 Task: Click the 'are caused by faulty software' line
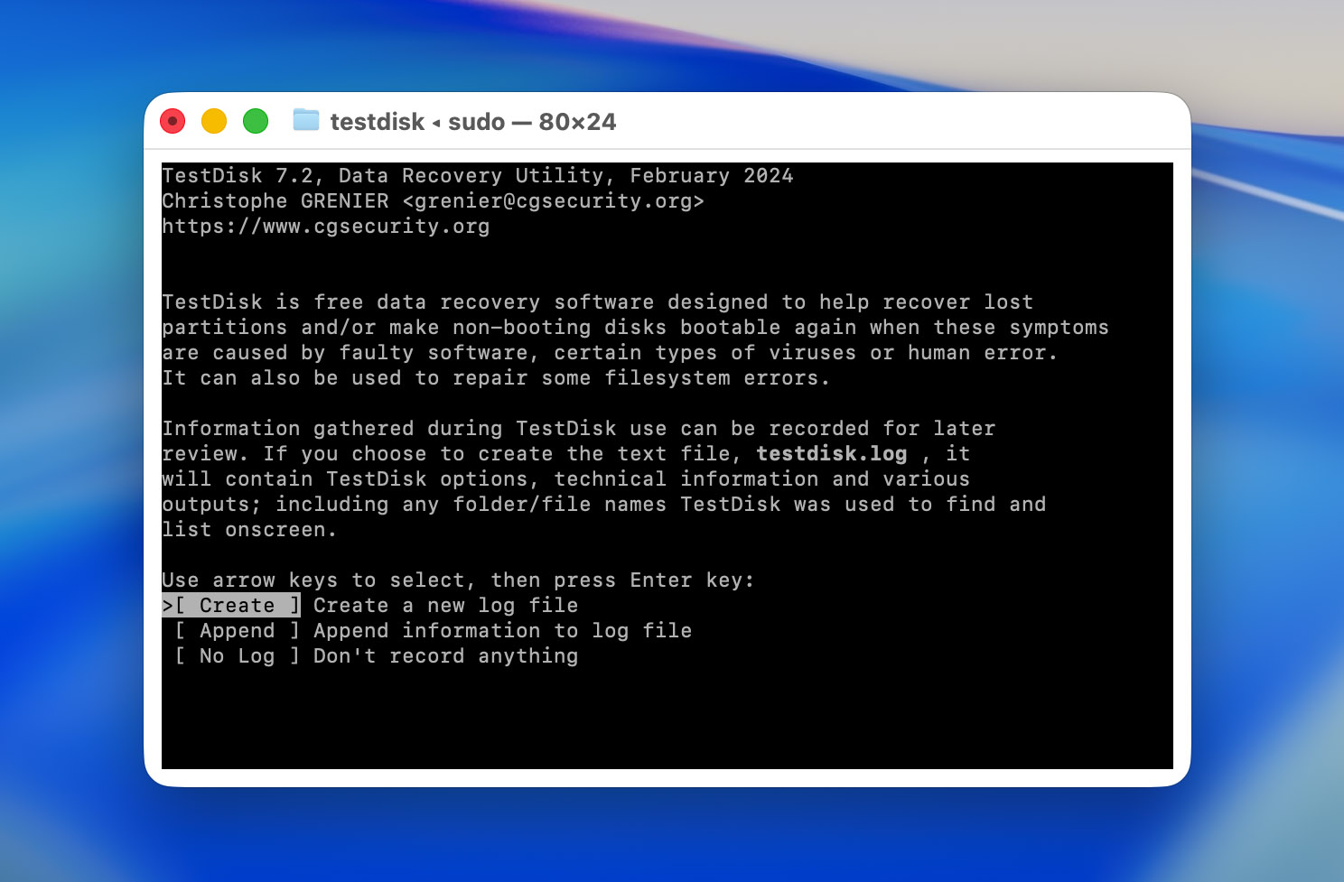click(611, 352)
